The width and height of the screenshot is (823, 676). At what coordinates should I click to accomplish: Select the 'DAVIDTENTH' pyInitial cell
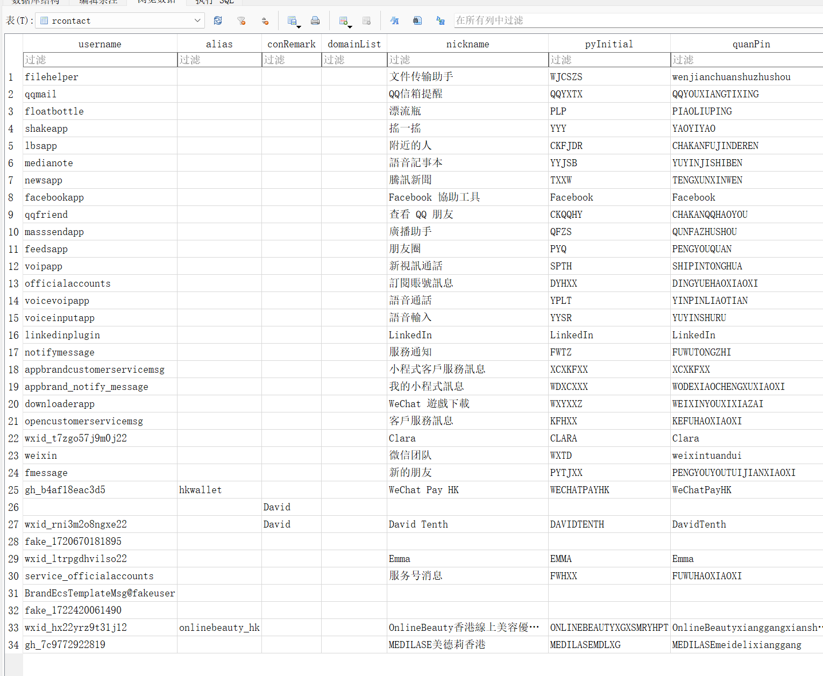click(x=609, y=524)
